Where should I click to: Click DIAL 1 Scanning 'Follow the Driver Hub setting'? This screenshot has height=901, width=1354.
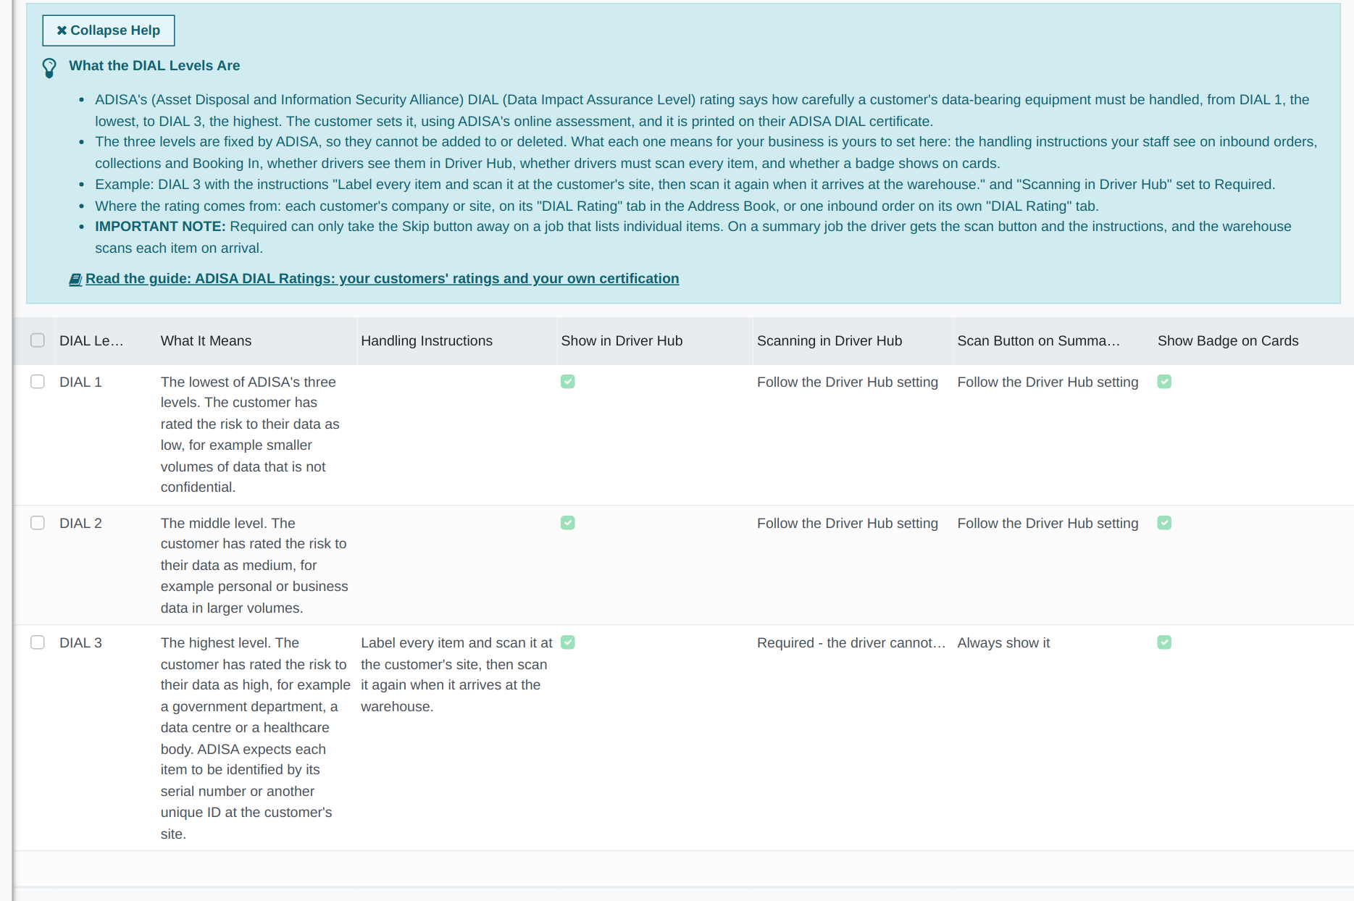click(x=848, y=382)
